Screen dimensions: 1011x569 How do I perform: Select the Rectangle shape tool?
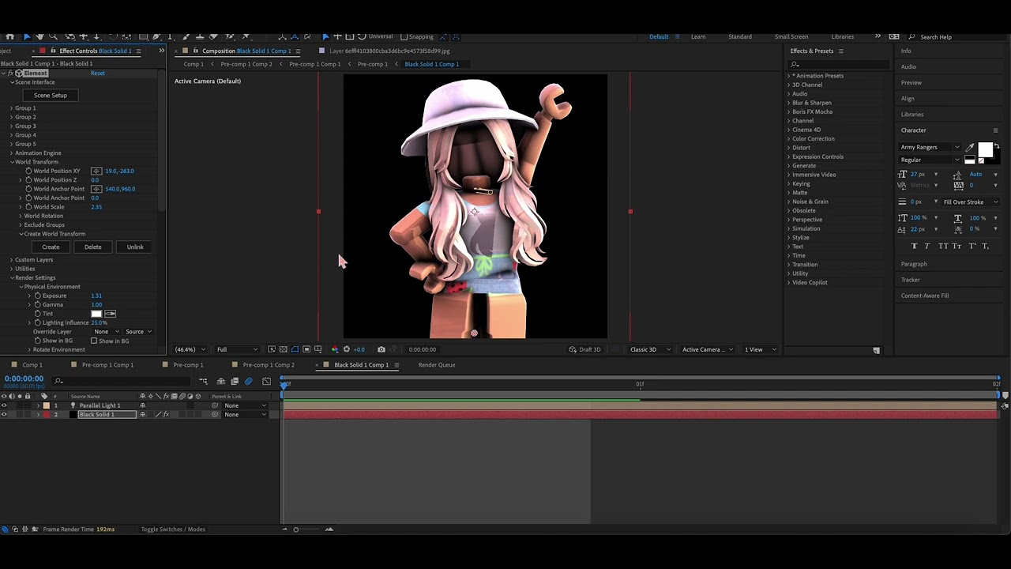click(x=143, y=36)
